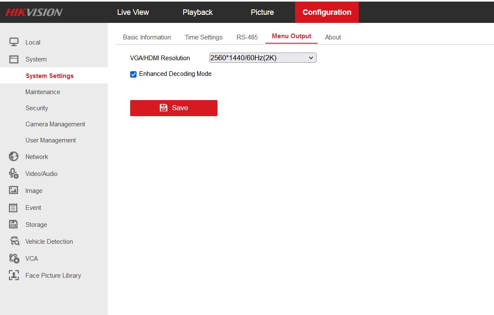The image size is (494, 315).
Task: Click the System window icon
Action: (x=14, y=59)
